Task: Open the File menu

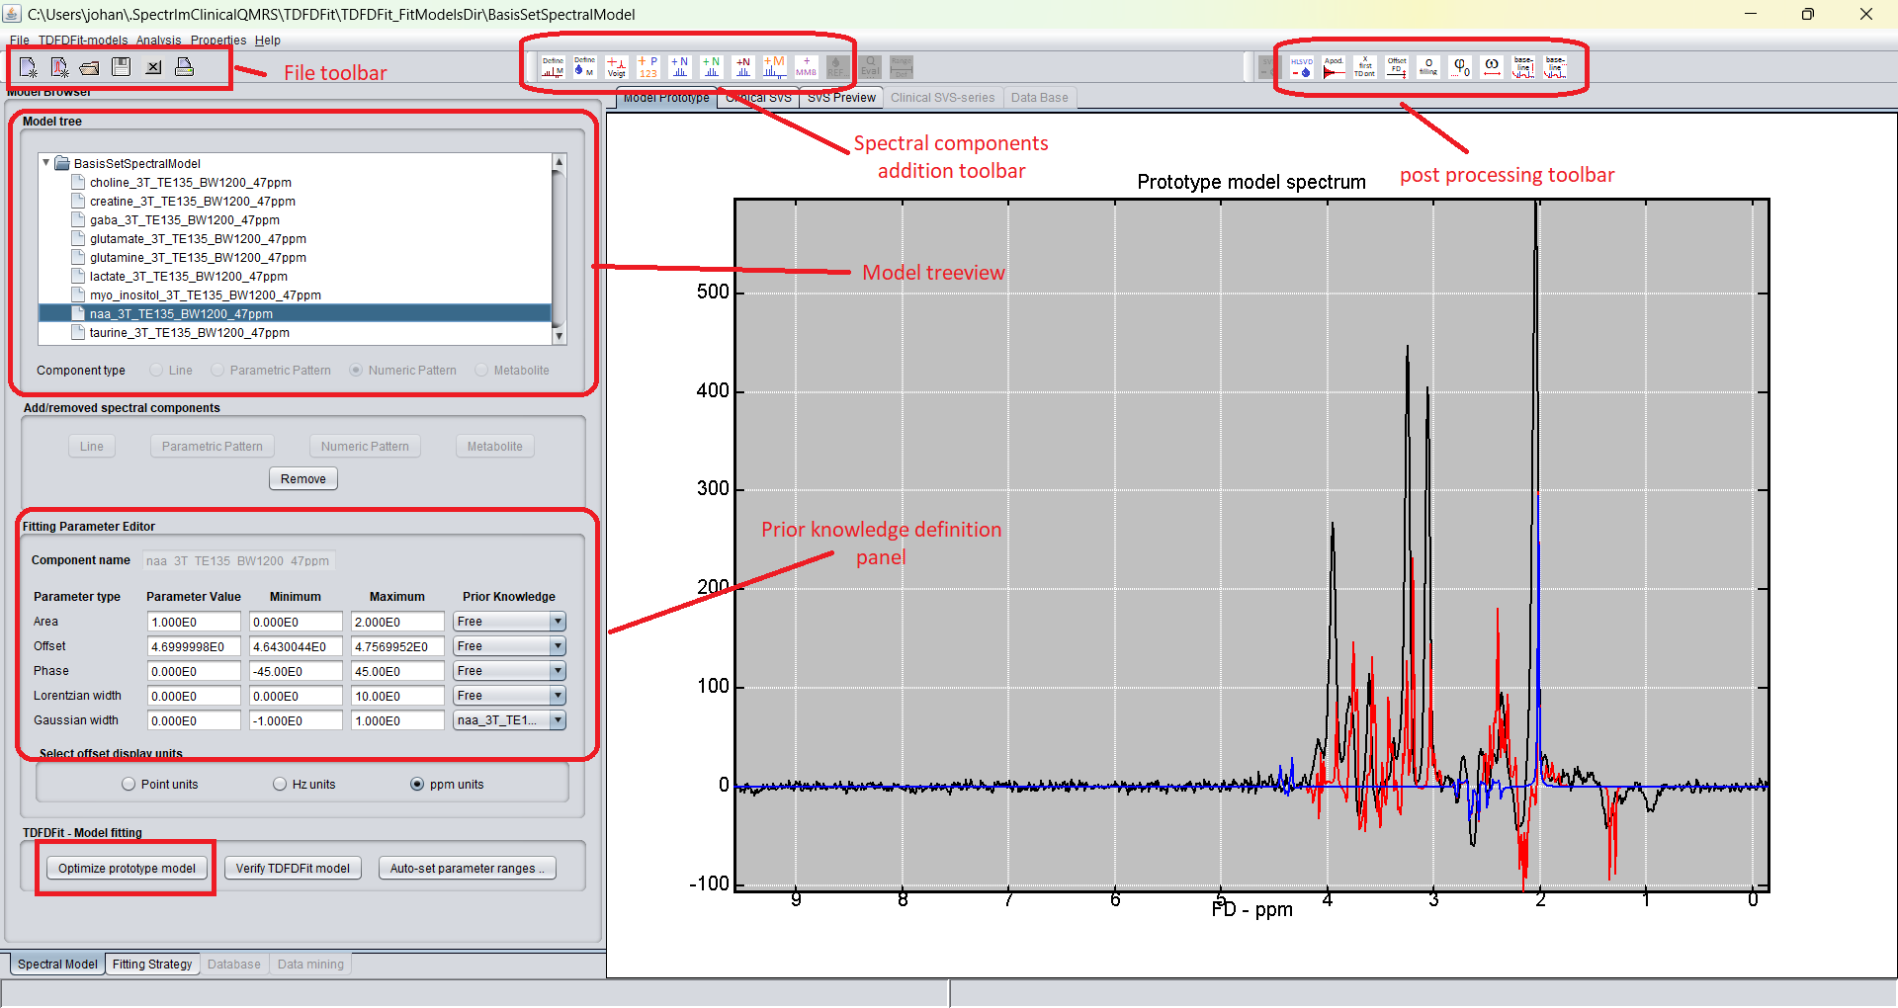Action: coord(19,41)
